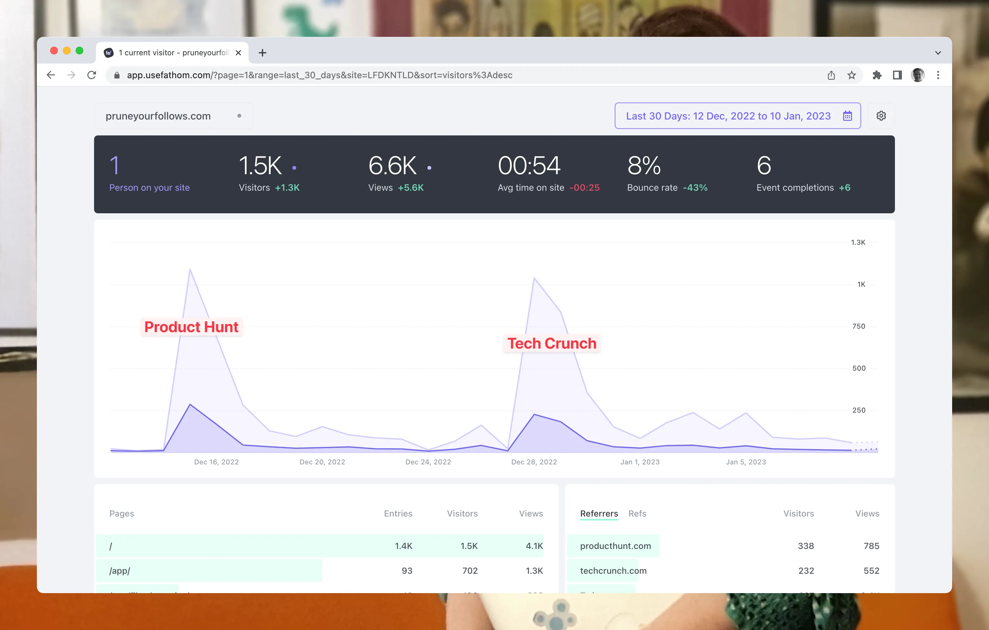Open dashboard settings via the gear icon
Screen dimensions: 989x630
(x=881, y=116)
